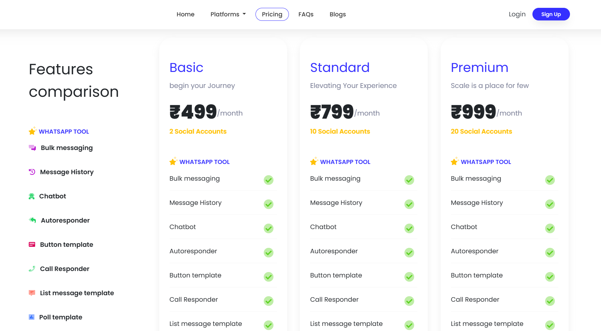Click the Login link
The width and height of the screenshot is (601, 331).
517,14
